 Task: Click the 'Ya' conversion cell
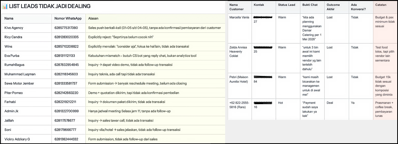pyautogui.click(x=361, y=109)
